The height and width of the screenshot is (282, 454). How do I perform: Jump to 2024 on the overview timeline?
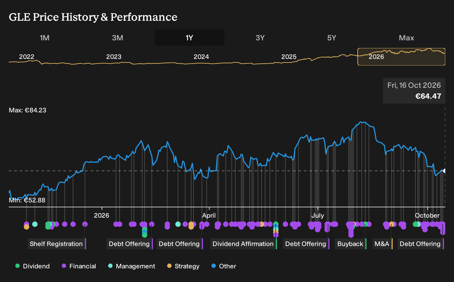pos(201,57)
